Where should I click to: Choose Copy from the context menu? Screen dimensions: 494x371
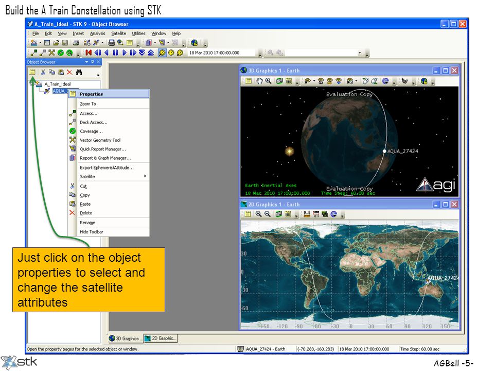tap(109, 195)
